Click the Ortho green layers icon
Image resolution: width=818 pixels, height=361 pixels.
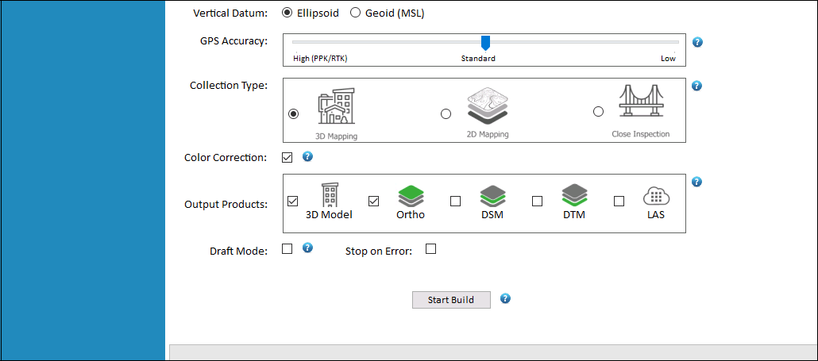[x=411, y=197]
